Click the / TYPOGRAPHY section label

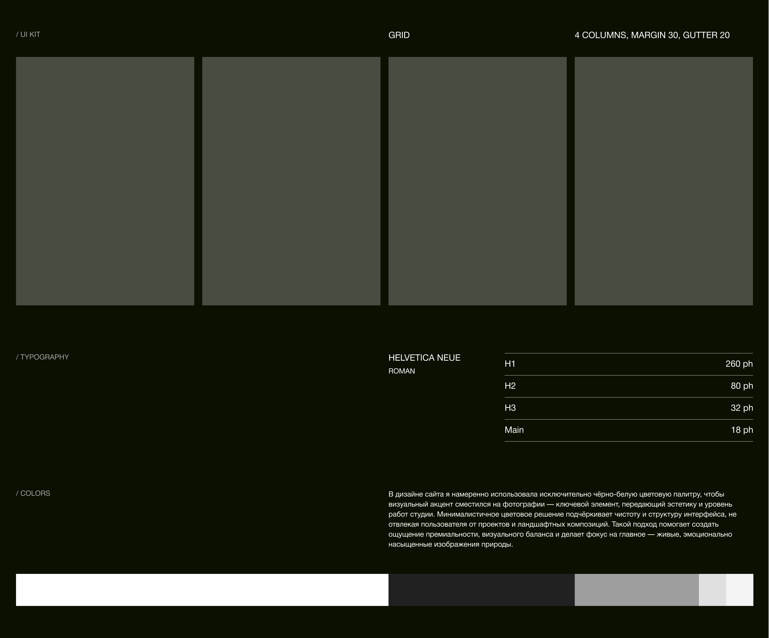point(42,357)
